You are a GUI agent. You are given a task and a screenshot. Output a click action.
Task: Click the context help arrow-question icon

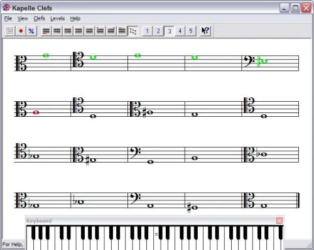point(205,31)
